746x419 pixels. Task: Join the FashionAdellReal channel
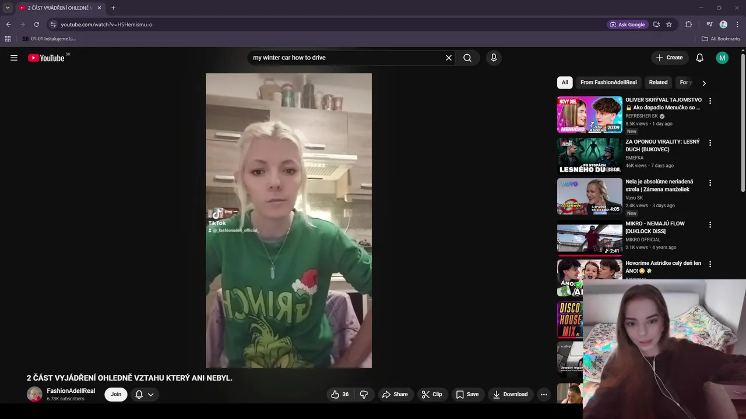[x=116, y=394]
